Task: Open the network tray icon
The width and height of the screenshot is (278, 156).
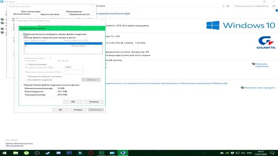Action: (x=238, y=153)
